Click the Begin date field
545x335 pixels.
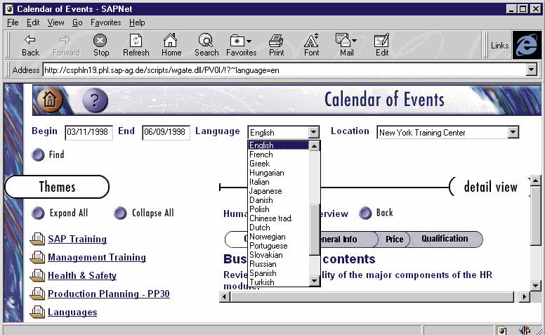click(88, 133)
